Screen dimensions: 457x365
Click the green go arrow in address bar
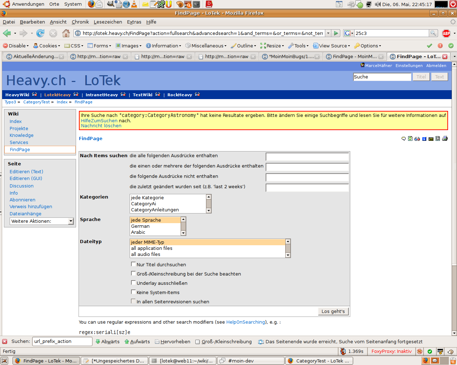point(336,33)
